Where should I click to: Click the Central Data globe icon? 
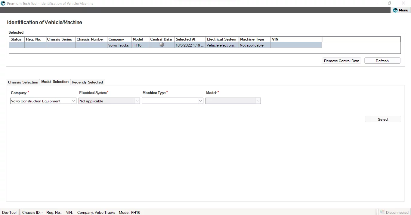[161, 44]
